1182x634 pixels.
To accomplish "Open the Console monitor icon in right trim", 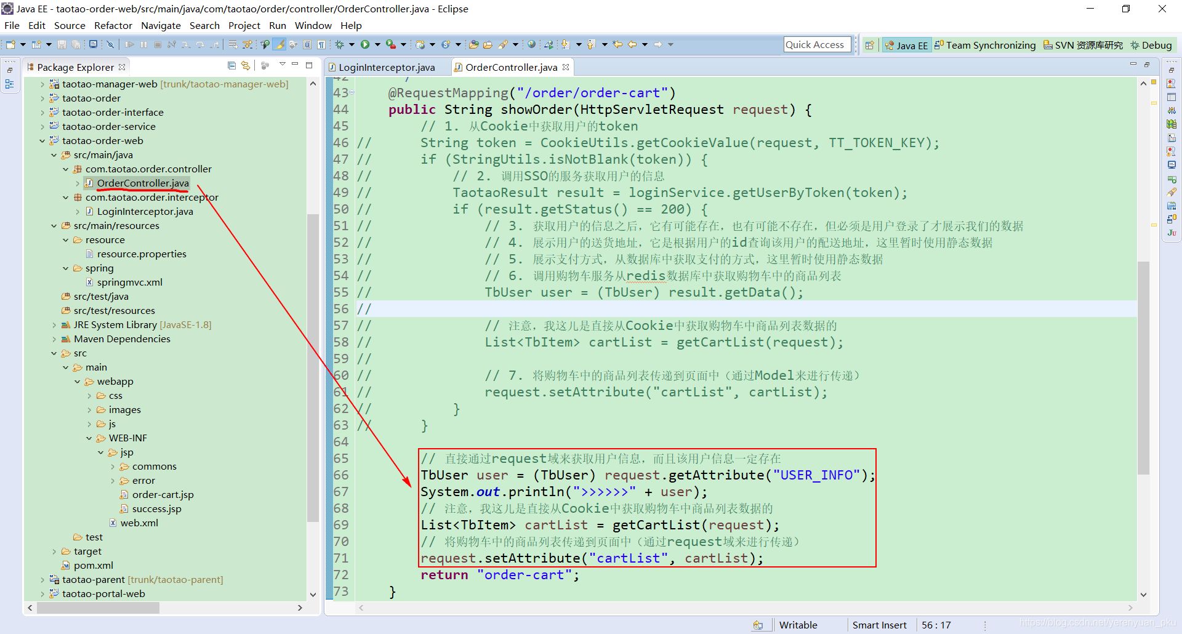I will [1172, 164].
